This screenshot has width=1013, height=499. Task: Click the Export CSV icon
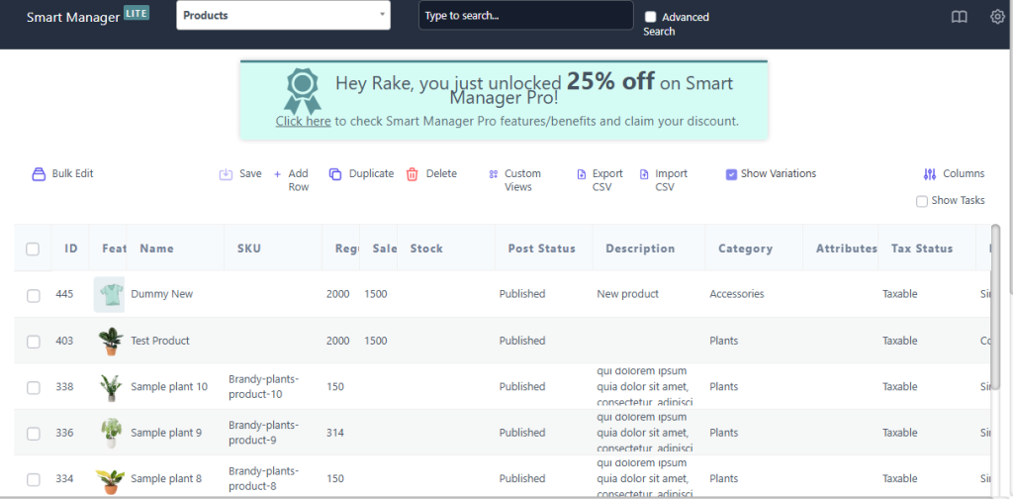[x=582, y=174]
